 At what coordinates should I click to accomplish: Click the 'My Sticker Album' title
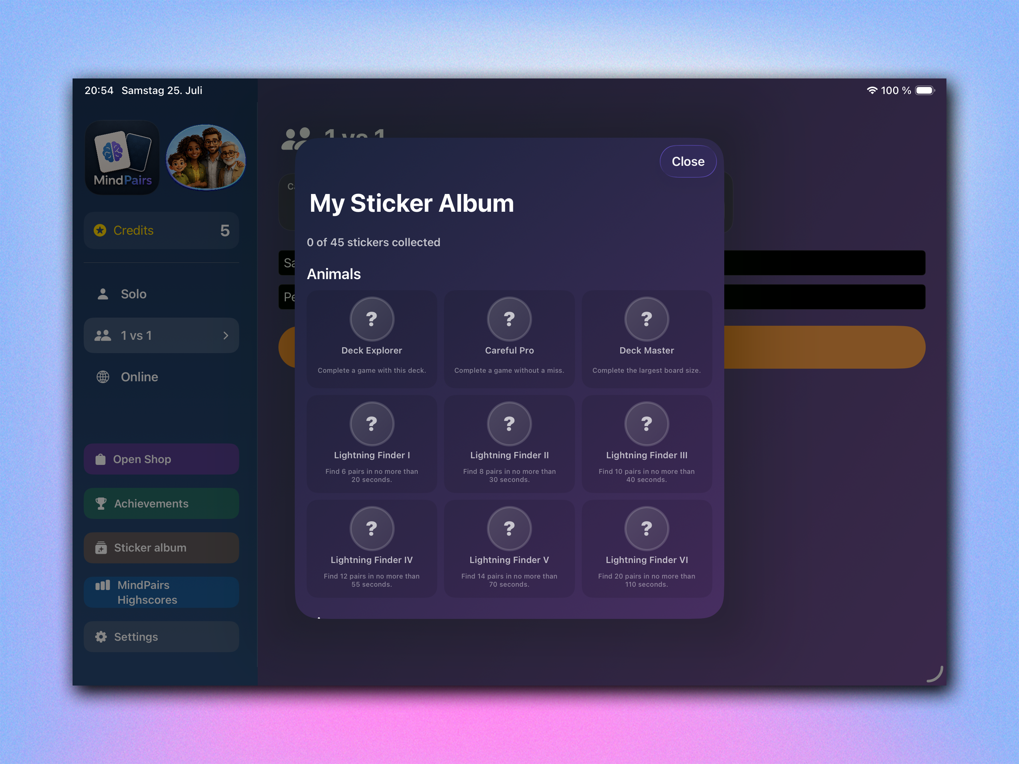[x=411, y=203]
